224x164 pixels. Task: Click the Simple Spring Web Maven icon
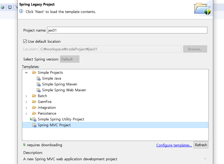point(39,90)
